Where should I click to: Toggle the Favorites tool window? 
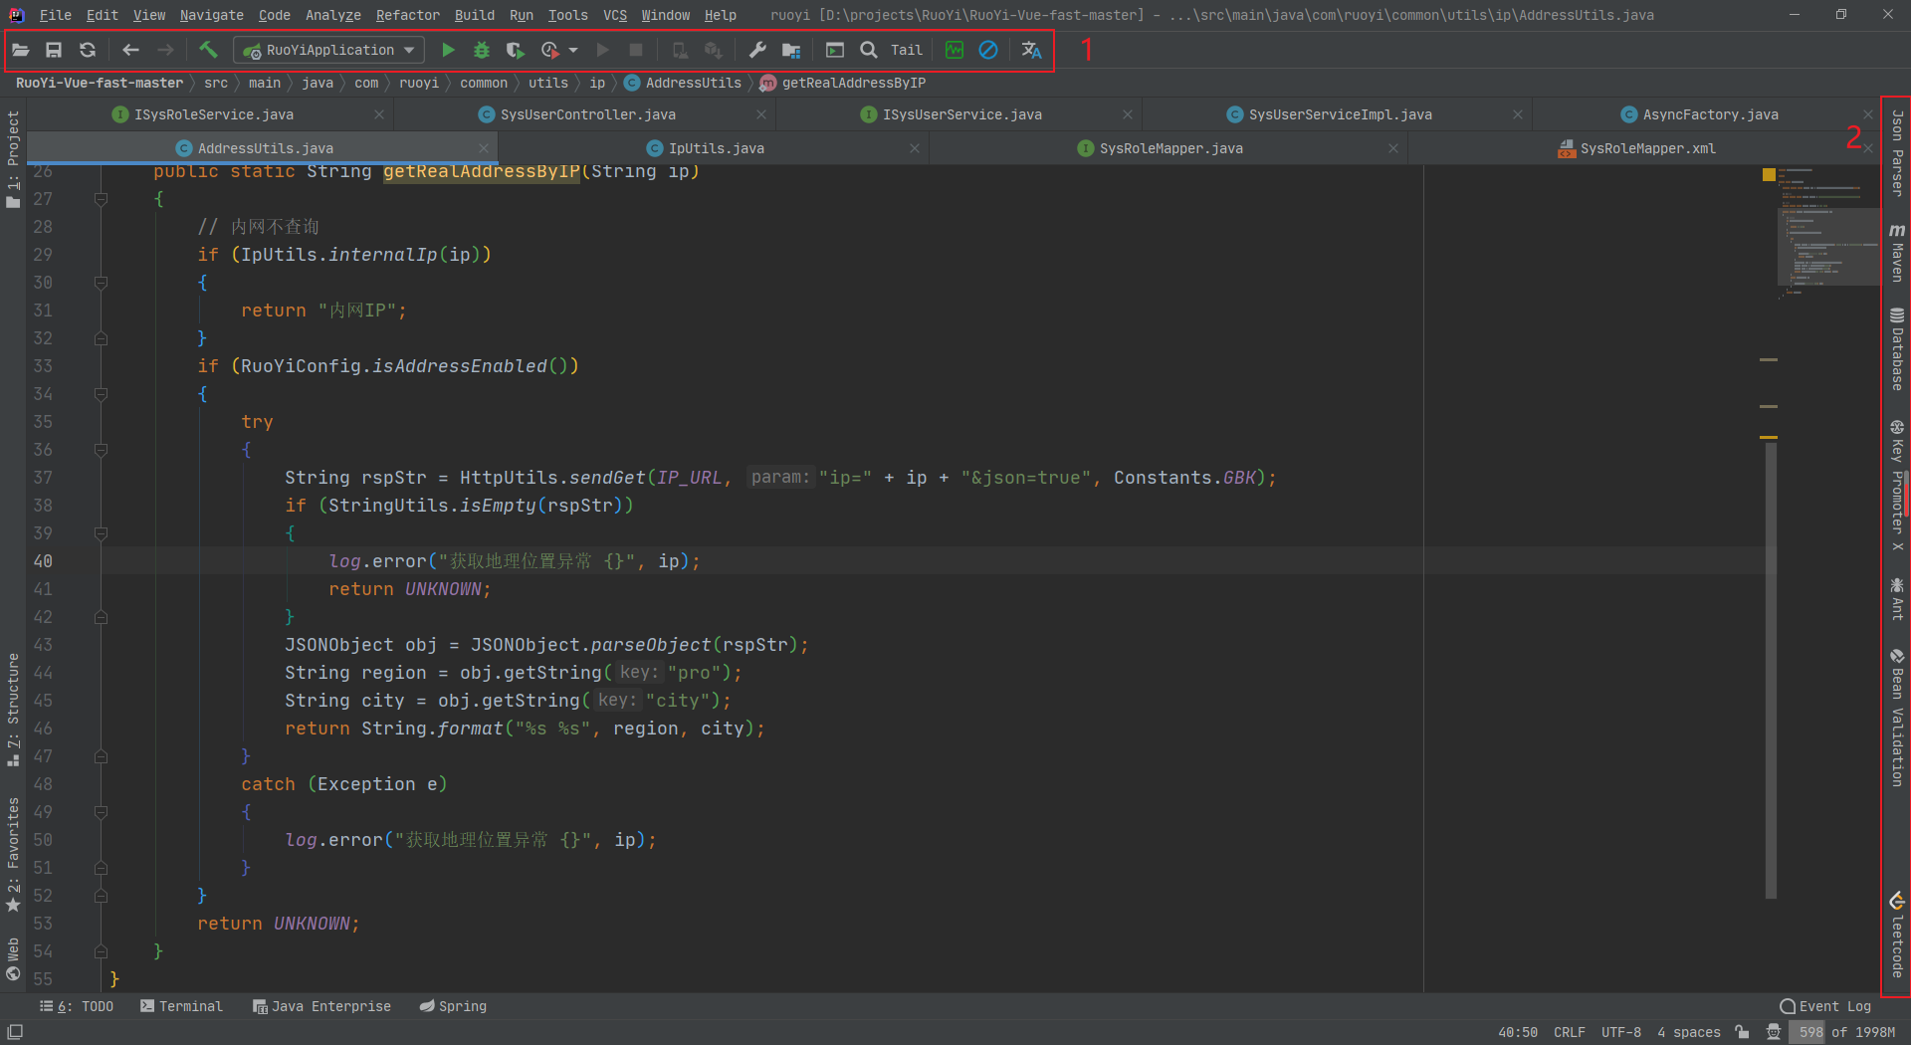(13, 855)
